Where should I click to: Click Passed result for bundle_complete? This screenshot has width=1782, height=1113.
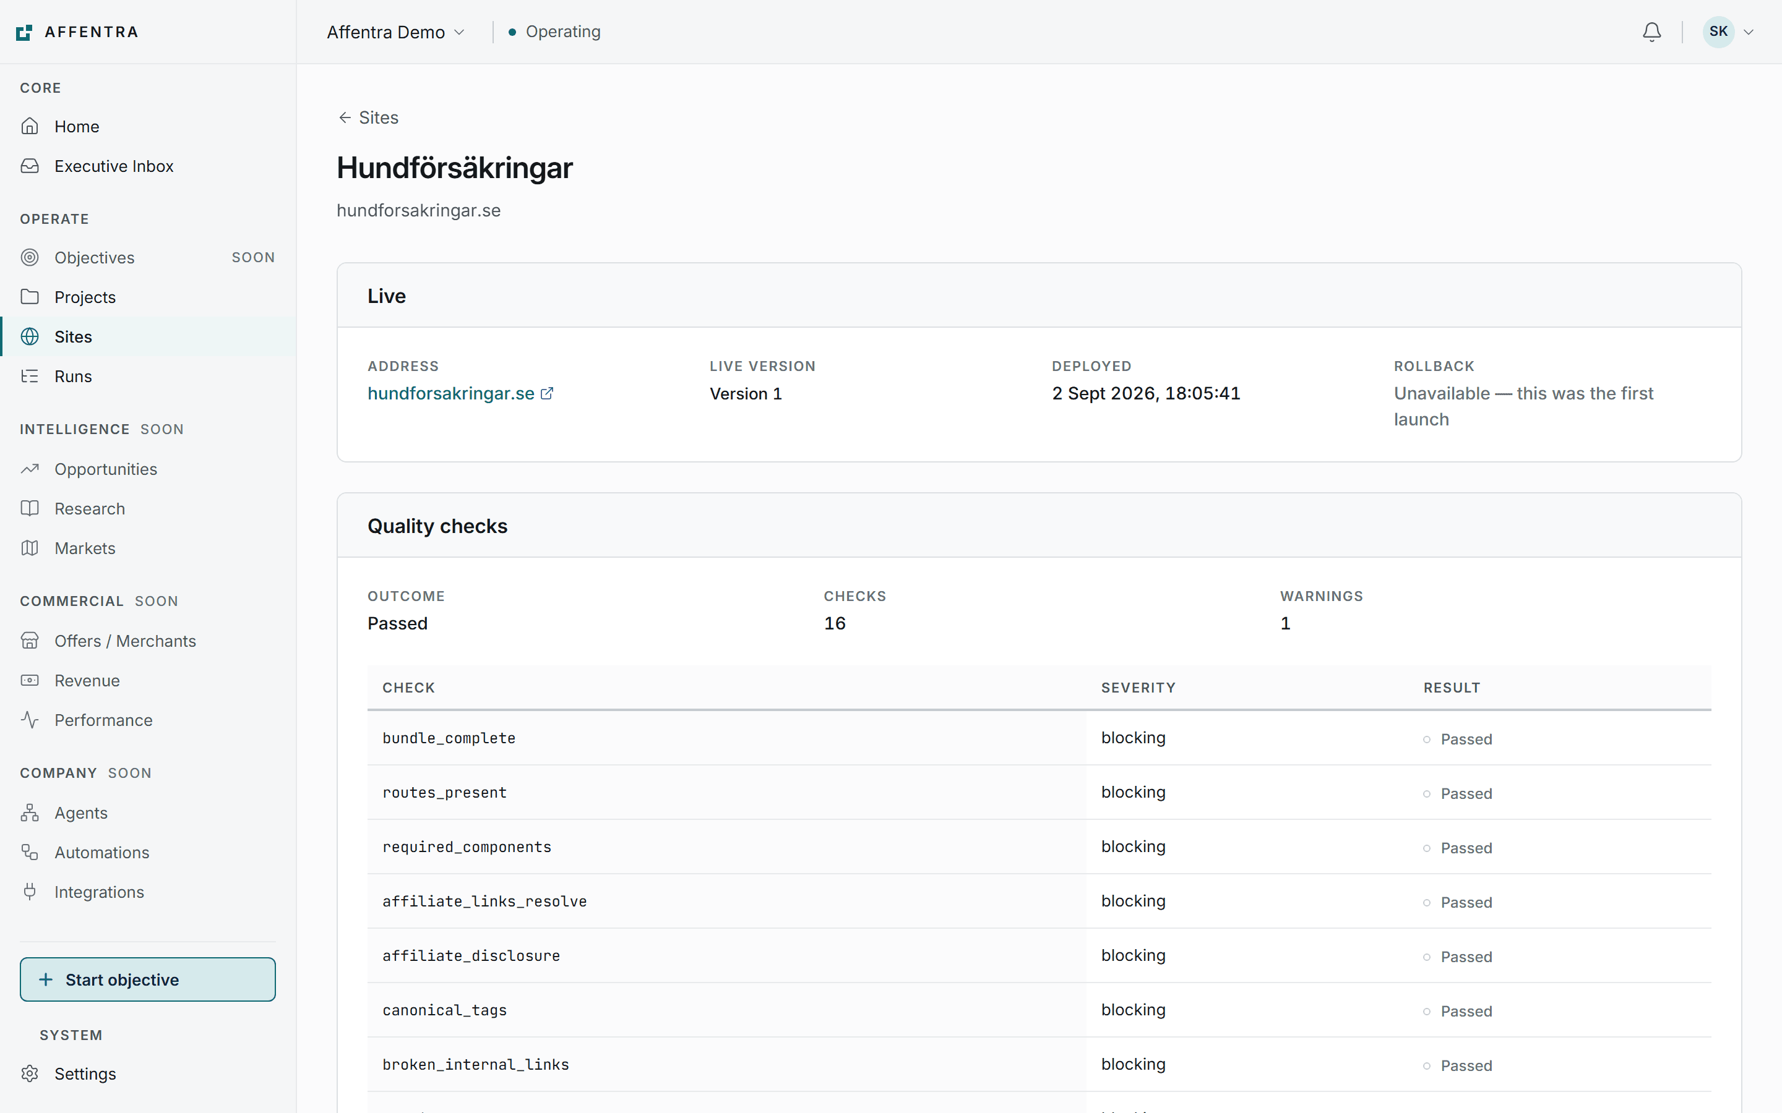pyautogui.click(x=1457, y=739)
